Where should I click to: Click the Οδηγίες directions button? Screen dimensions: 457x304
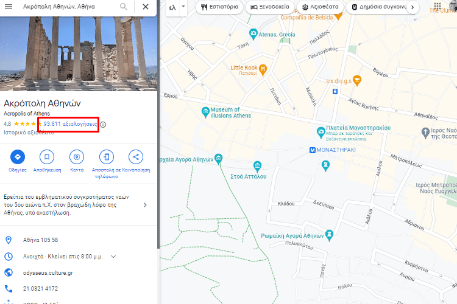point(18,157)
